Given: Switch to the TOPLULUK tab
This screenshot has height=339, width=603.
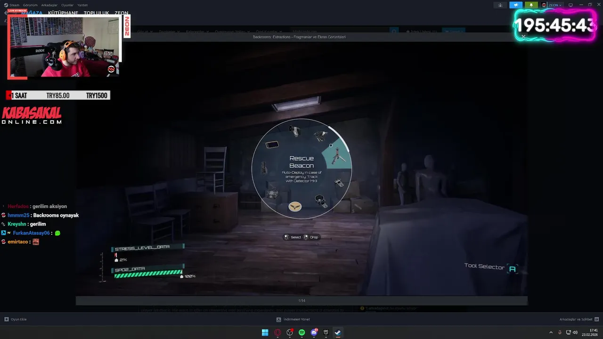Looking at the screenshot, I should point(96,13).
